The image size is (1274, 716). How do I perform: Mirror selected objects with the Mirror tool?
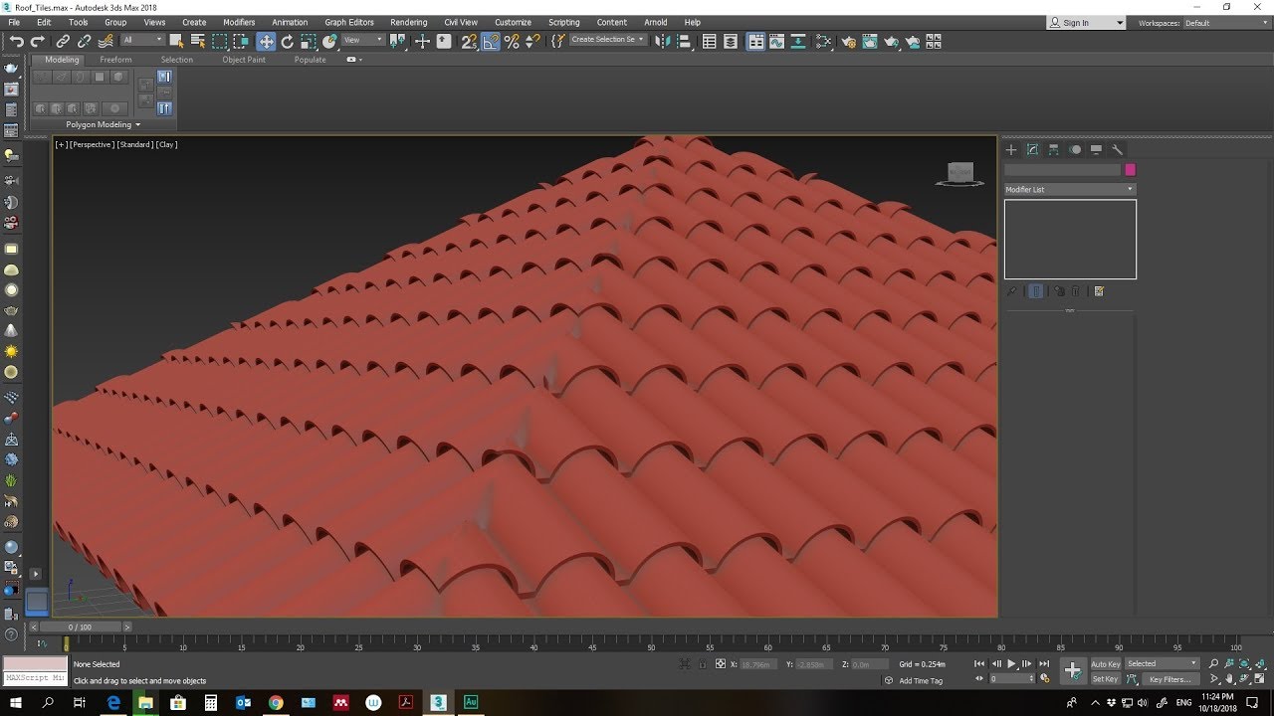point(663,42)
